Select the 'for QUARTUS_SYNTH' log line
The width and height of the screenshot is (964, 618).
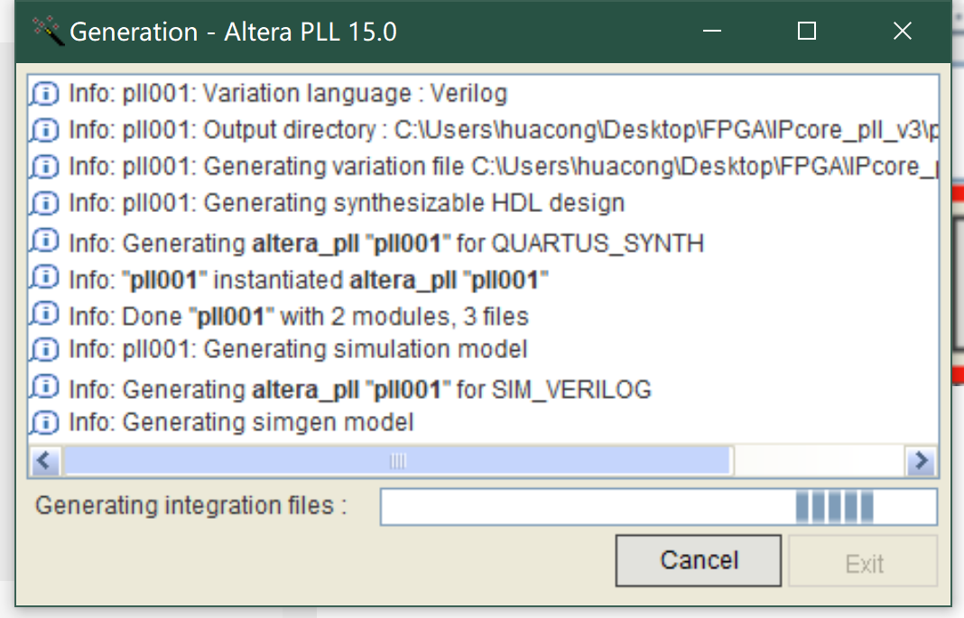click(386, 244)
